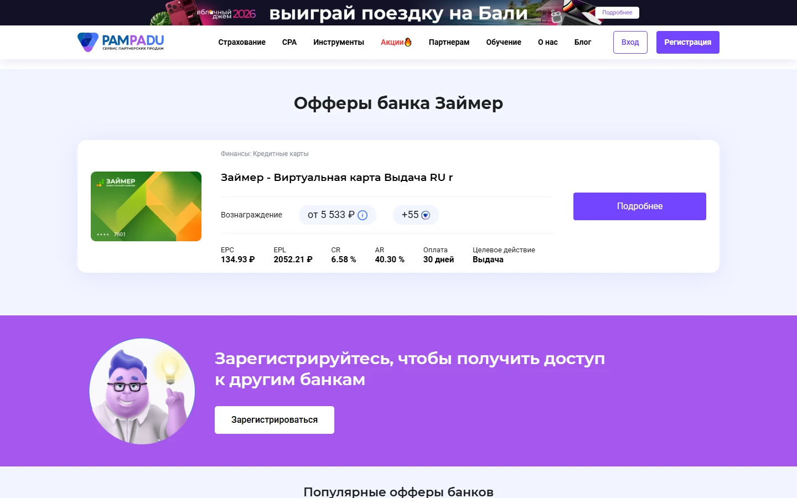Click the EPC value 134.93 ₽
The width and height of the screenshot is (797, 498).
point(238,260)
